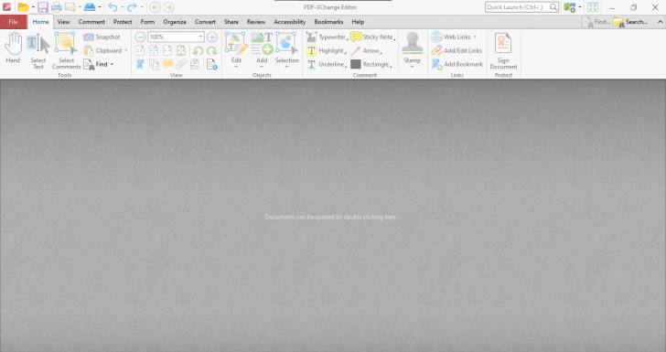Click the Clipboard icon
Viewport: 666px width, 352px height.
(89, 50)
